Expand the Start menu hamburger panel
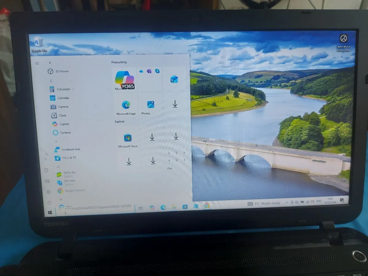The width and height of the screenshot is (368, 276). coord(37,63)
